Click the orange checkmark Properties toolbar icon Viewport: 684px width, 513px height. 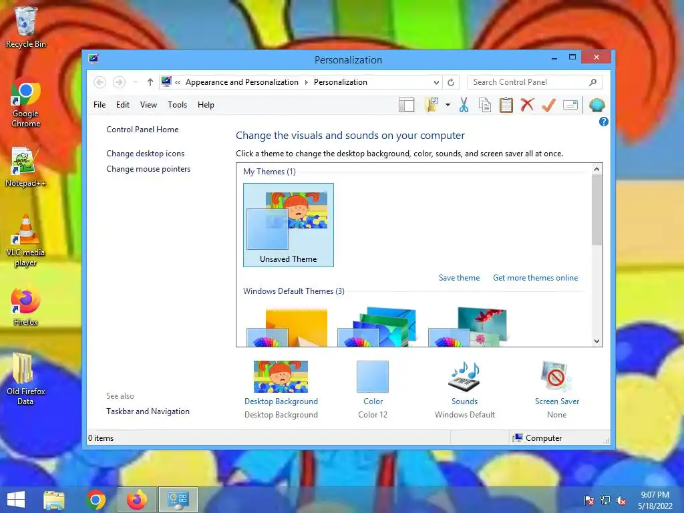(x=549, y=105)
